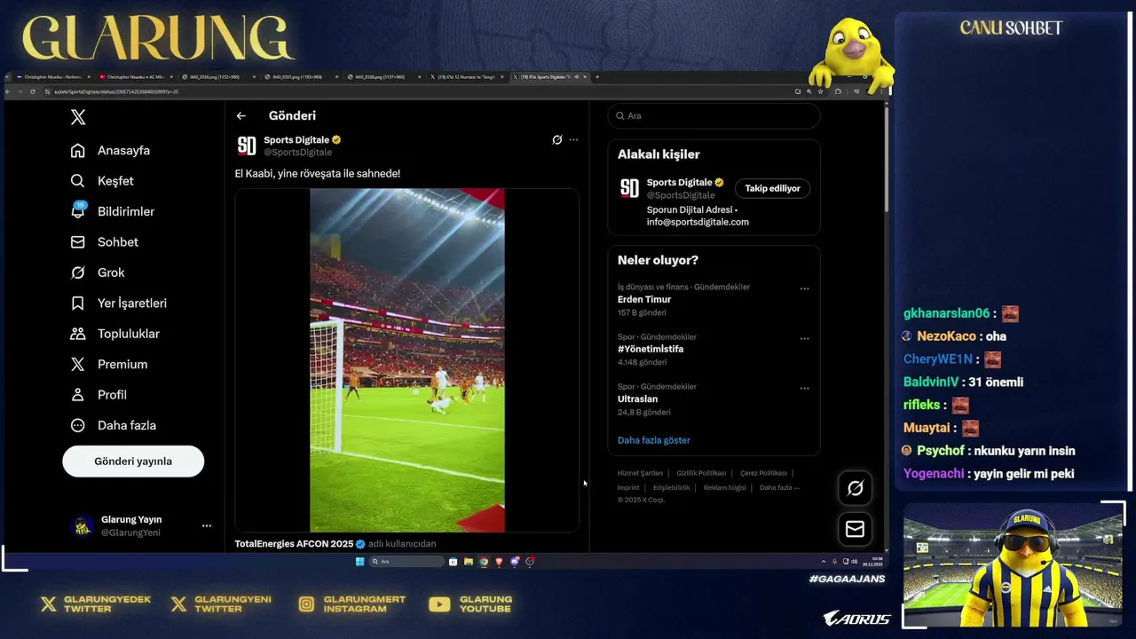Open the floating Grok button

pyautogui.click(x=856, y=488)
